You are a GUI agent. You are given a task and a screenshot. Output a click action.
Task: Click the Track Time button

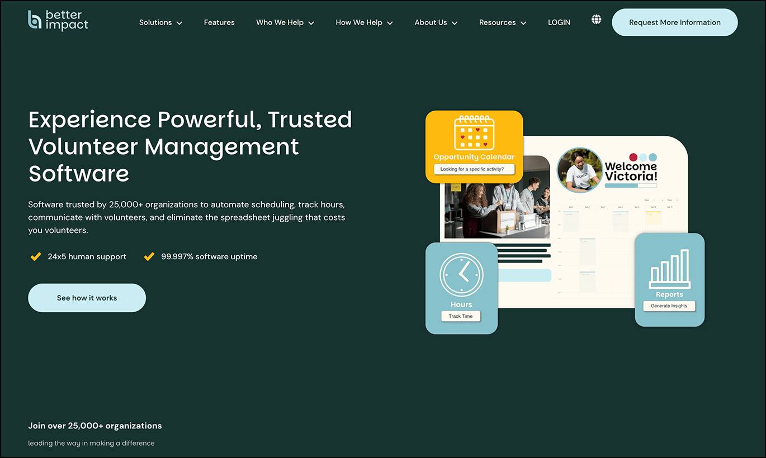[x=461, y=316]
